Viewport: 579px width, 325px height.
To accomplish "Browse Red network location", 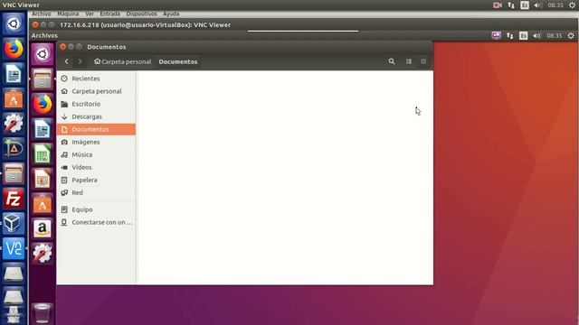I will [96, 192].
